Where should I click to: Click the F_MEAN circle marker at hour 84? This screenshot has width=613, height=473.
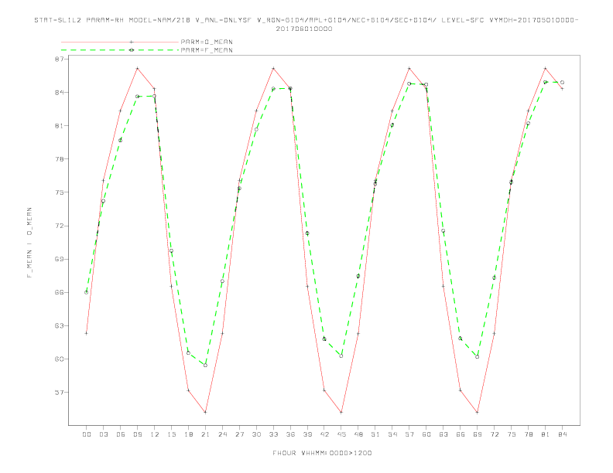[x=562, y=83]
